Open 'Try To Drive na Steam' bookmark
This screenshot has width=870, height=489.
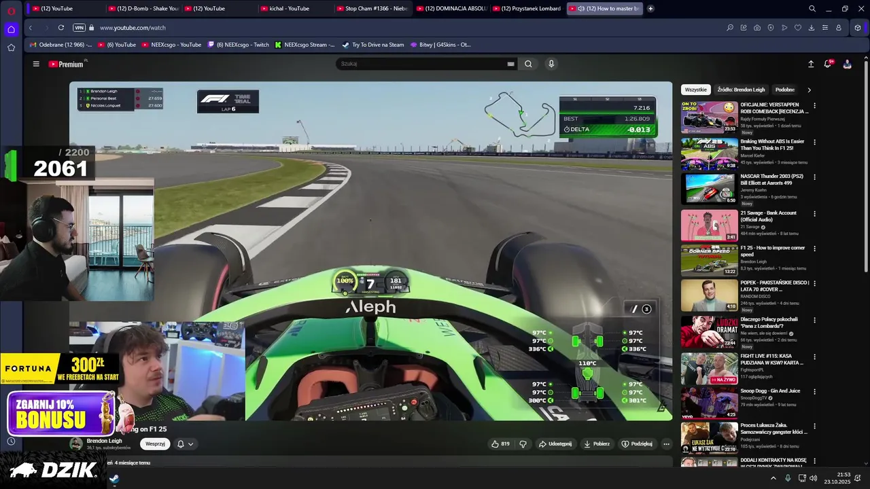click(x=373, y=45)
